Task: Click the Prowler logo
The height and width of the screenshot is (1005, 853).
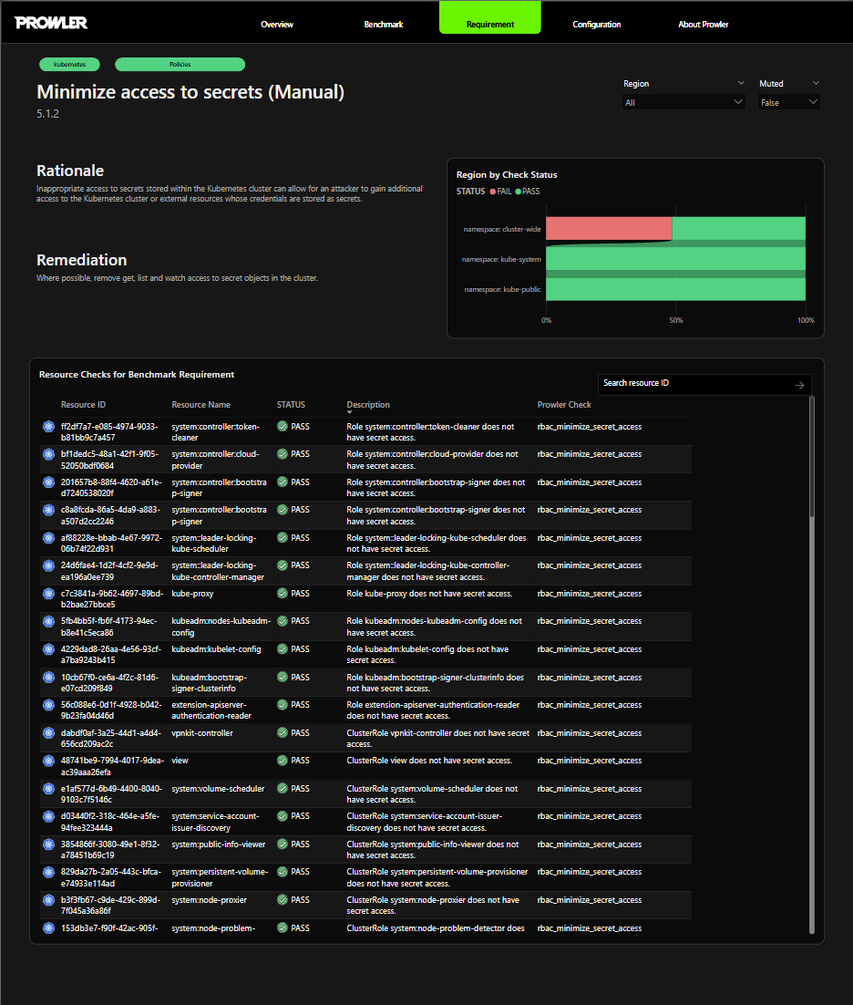Action: (x=51, y=23)
